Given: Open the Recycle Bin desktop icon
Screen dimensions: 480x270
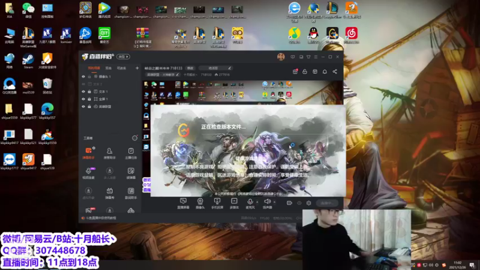Looking at the screenshot, I should pyautogui.click(x=47, y=86).
